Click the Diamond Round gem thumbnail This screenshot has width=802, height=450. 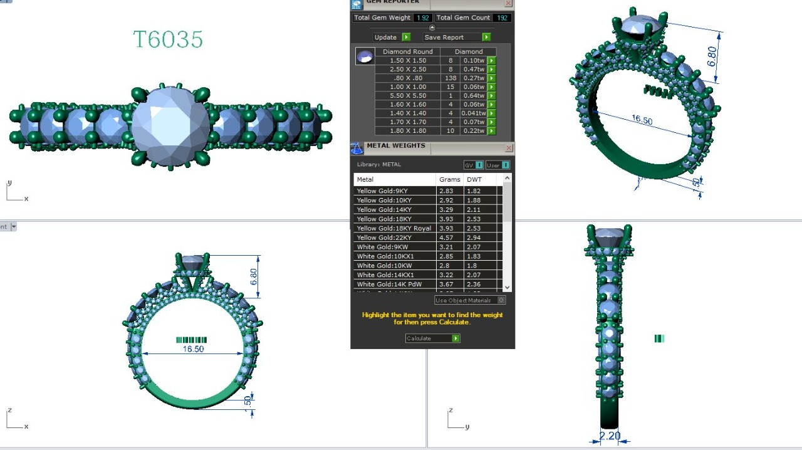coord(365,56)
